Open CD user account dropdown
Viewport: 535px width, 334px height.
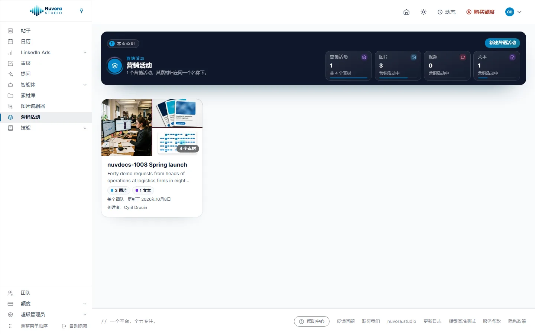[513, 12]
